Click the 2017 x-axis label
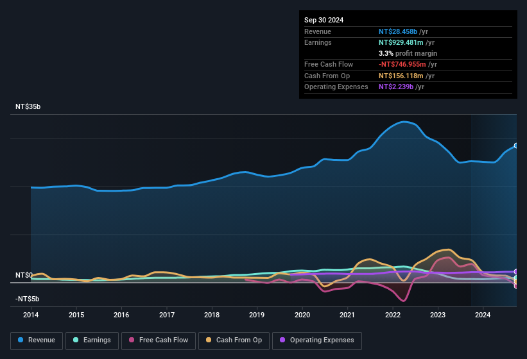This screenshot has width=527, height=359. [x=167, y=315]
